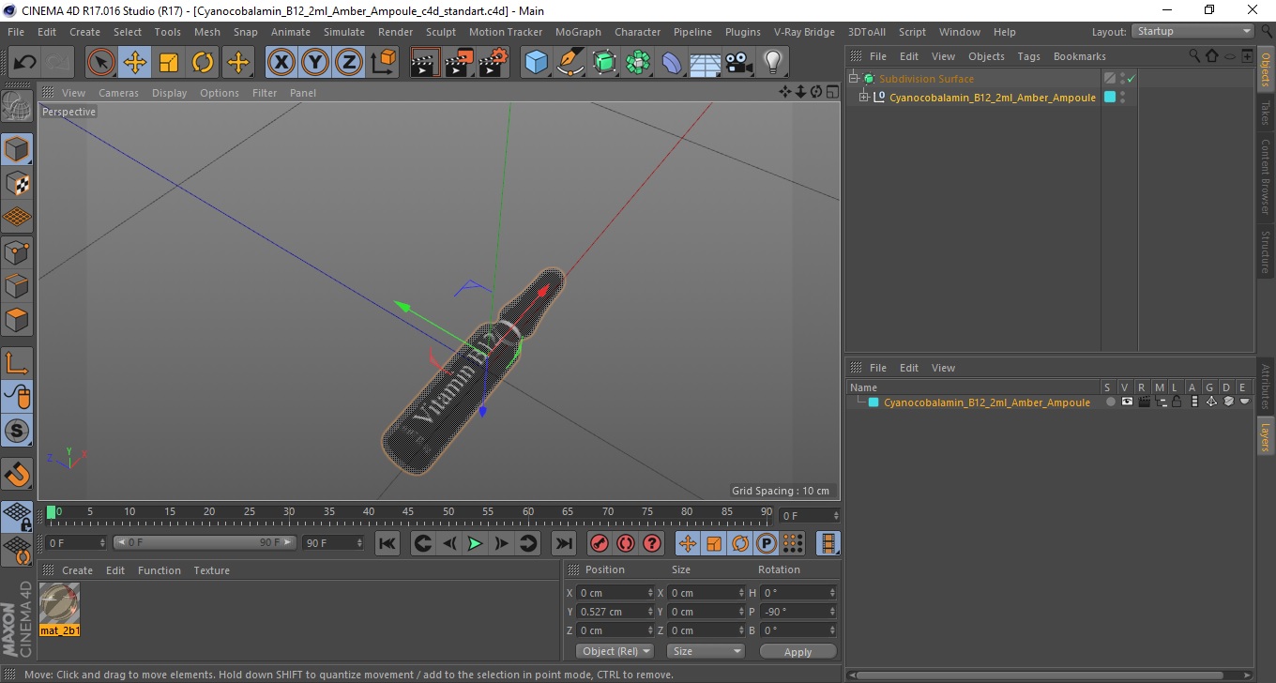
Task: Open Objects panel Bookmarks menu
Action: (1079, 56)
